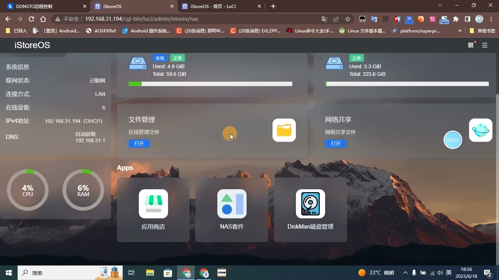499x280 pixels.
Task: Open the AOSPXRef bookmark
Action: click(x=101, y=31)
